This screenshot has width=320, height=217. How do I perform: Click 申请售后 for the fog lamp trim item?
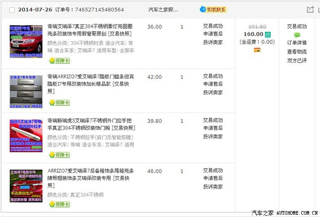click(x=213, y=34)
